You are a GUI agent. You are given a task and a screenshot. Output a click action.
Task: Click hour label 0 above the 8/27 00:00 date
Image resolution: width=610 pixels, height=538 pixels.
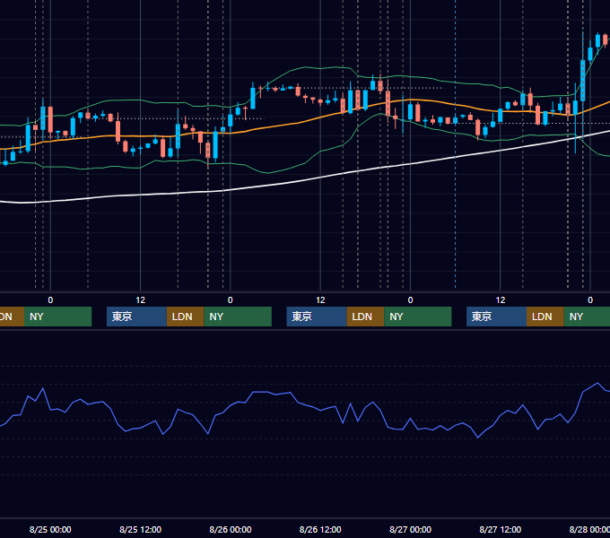410,300
